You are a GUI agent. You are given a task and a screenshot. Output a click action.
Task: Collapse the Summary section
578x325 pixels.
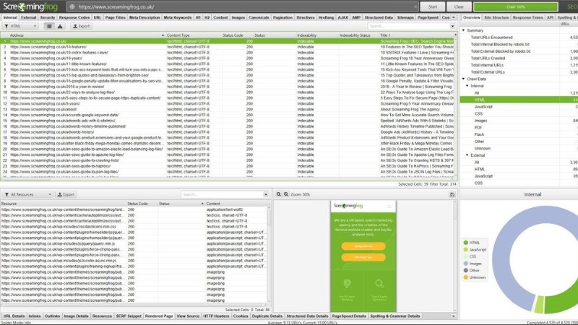tap(464, 30)
